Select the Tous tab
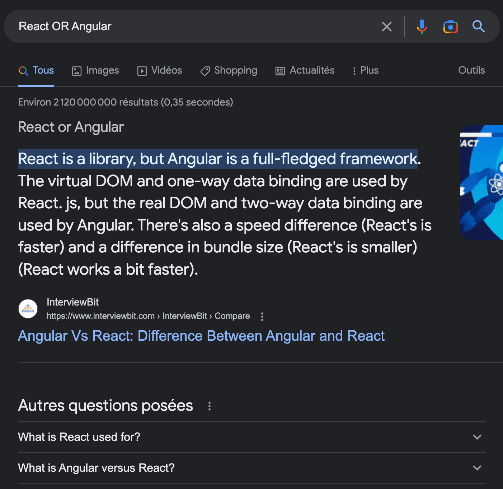Viewport: 503px width, 489px height. [36, 70]
